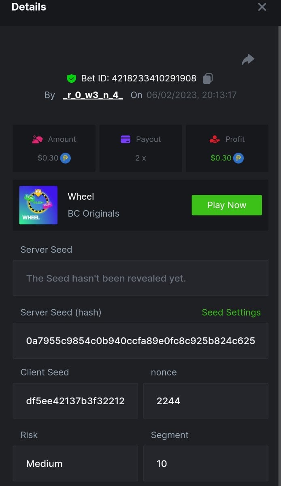The width and height of the screenshot is (281, 486).
Task: Click the currency coin beside Profit value
Action: point(238,158)
